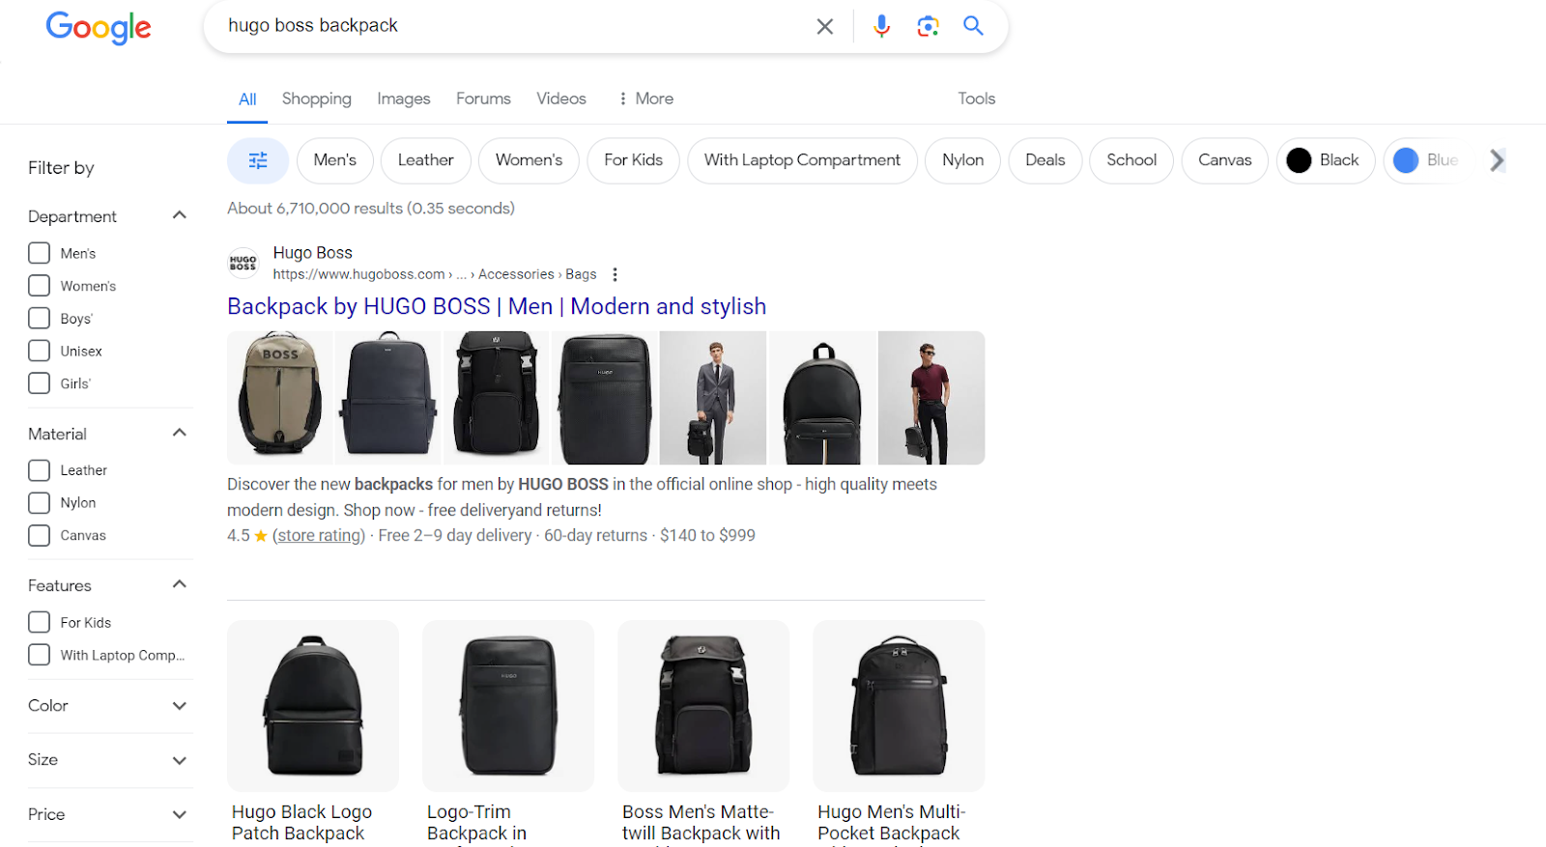Viewport: 1546px width, 847px height.
Task: Collapse the Material filter section
Action: [x=179, y=433]
